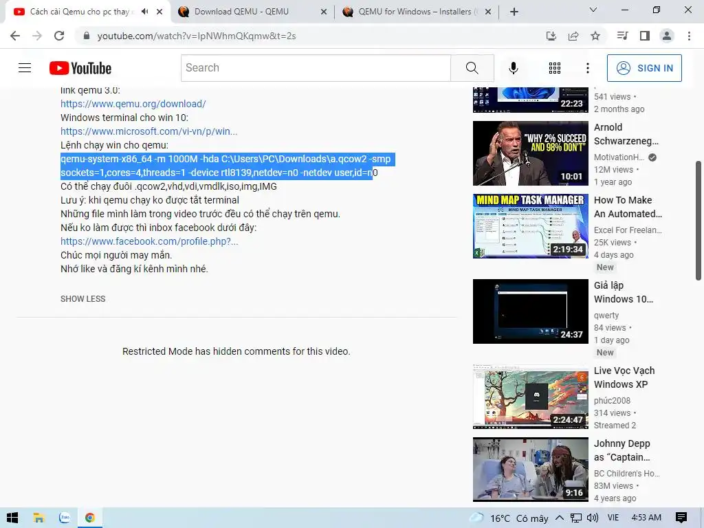Click the page vertical scrollbar thumb
Image resolution: width=704 pixels, height=528 pixels.
698,221
